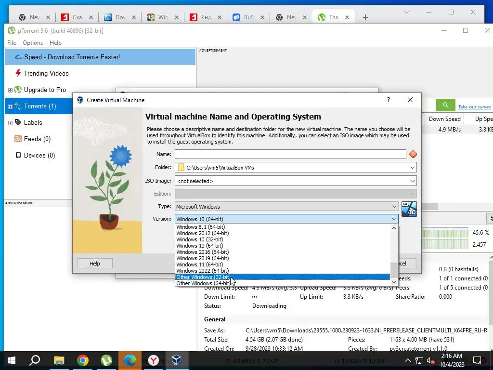The width and height of the screenshot is (493, 370).
Task: Close the Create Virtual Machine dialog
Action: (x=410, y=100)
